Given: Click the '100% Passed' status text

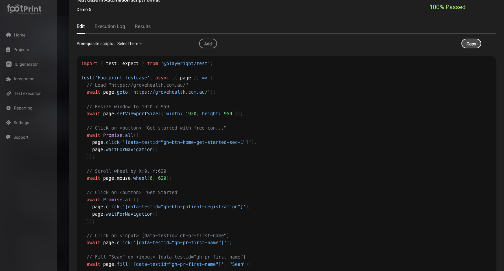Looking at the screenshot, I should 447,7.
